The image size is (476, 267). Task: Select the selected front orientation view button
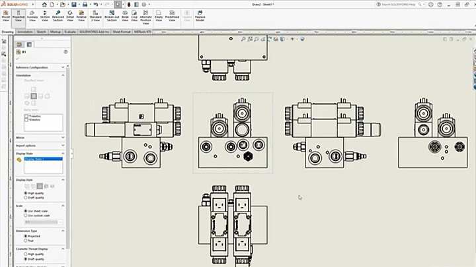(x=34, y=96)
